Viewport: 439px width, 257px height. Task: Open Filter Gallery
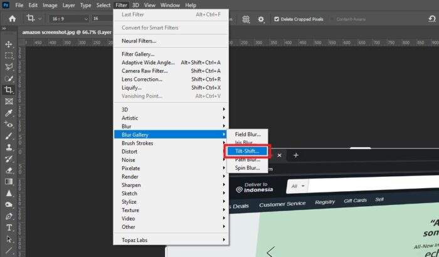pyautogui.click(x=171, y=54)
